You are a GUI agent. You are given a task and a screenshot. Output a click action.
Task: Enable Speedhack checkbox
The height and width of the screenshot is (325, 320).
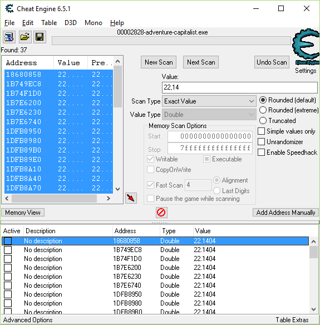click(x=261, y=152)
